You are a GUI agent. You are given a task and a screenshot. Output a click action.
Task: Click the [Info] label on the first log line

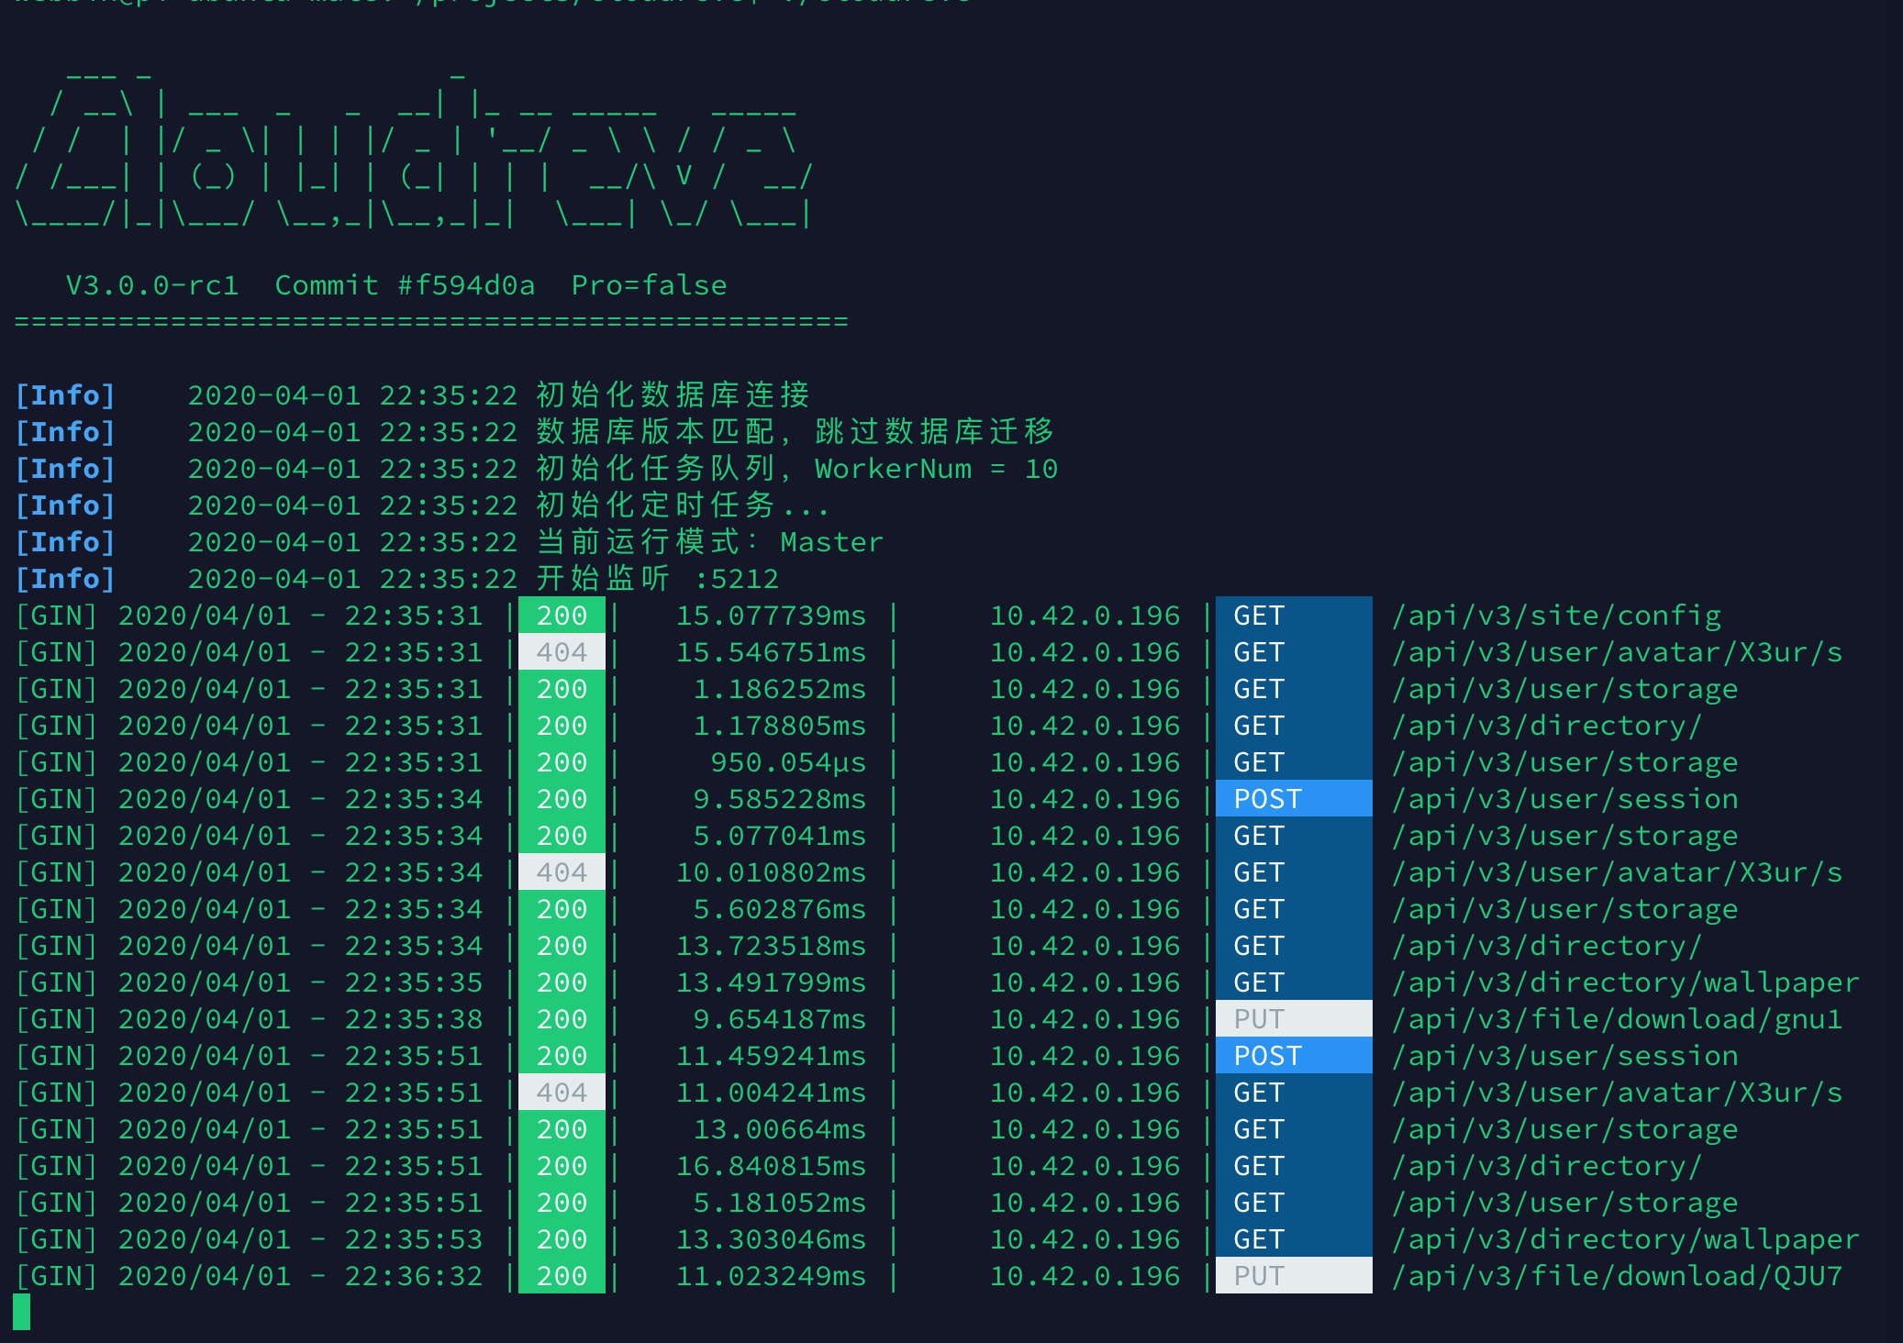(65, 394)
